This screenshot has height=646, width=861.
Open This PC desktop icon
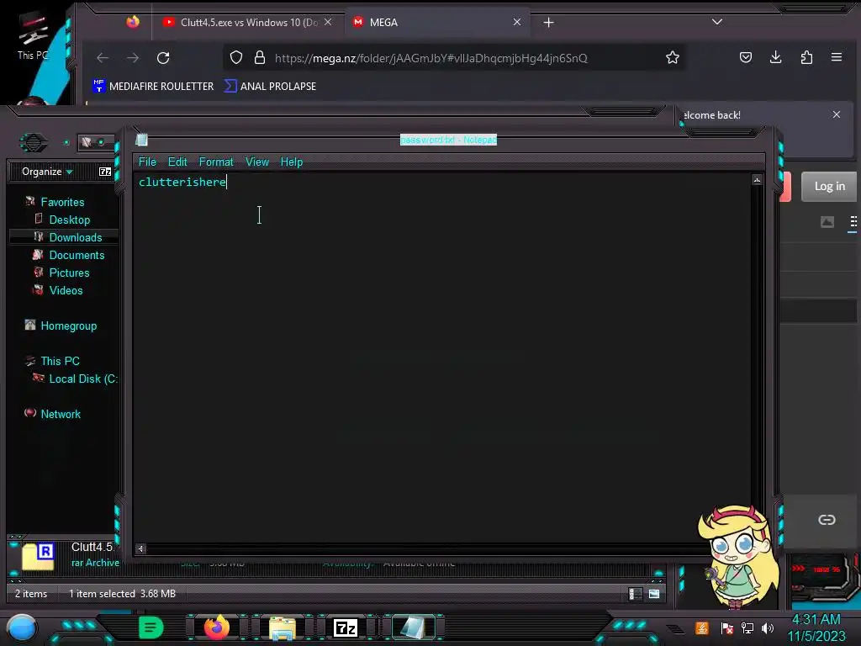(x=33, y=36)
